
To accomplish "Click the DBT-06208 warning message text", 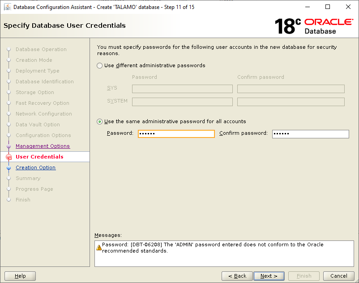I will (x=213, y=248).
